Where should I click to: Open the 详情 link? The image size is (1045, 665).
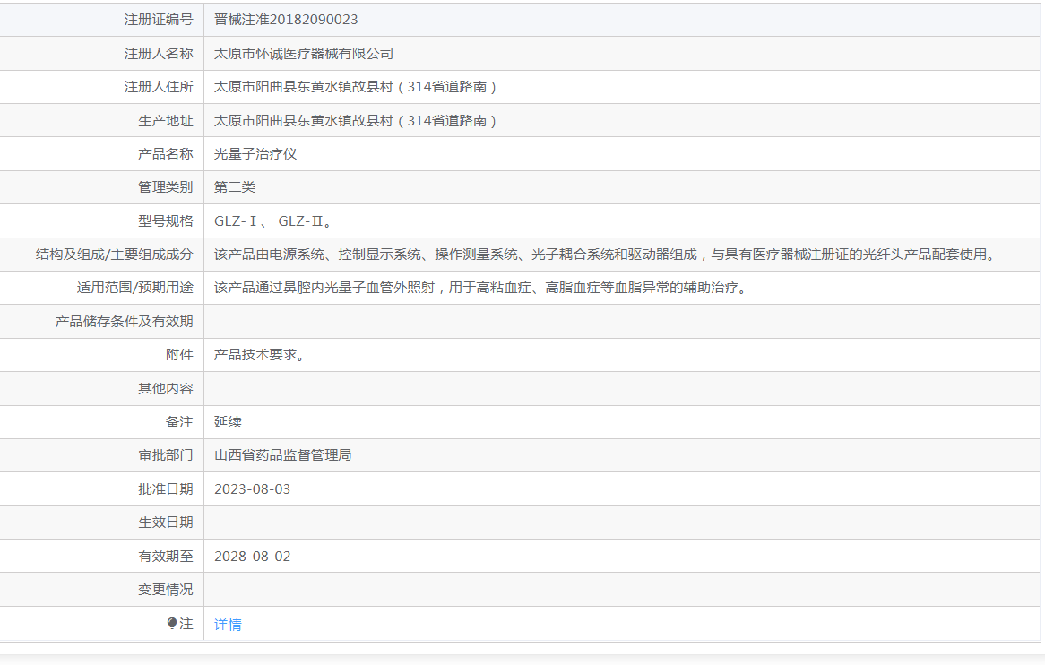click(228, 625)
